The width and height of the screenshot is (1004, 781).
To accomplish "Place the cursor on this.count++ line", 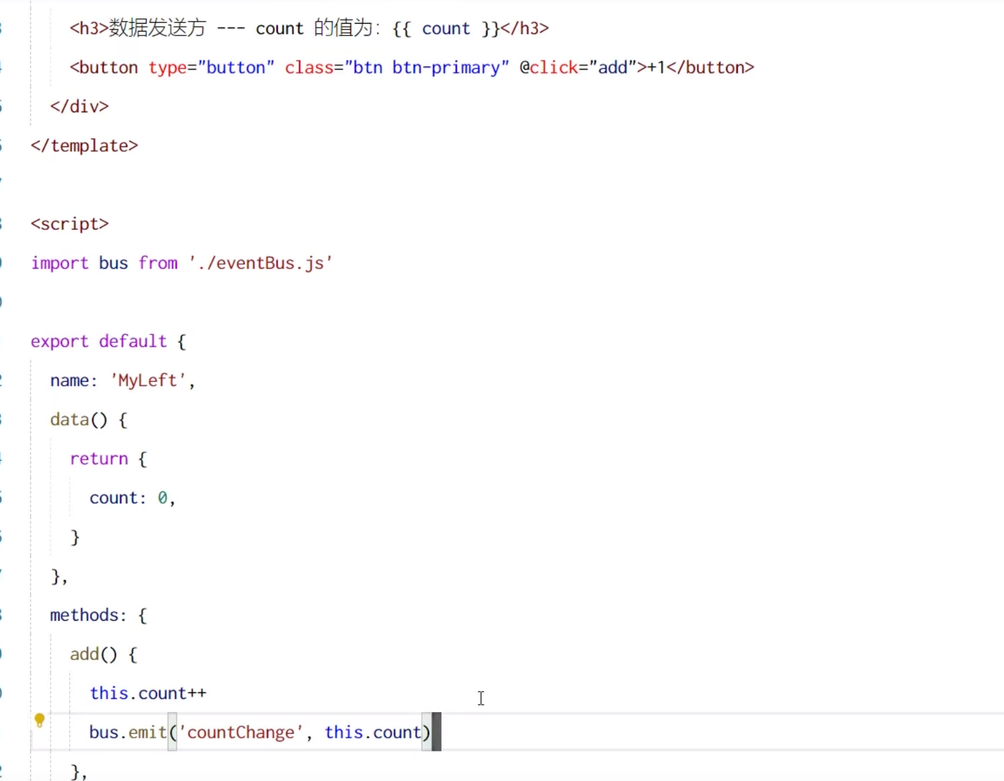I will coord(148,693).
